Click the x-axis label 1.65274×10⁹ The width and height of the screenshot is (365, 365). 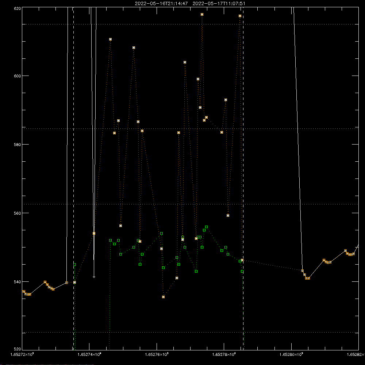pyautogui.click(x=89, y=354)
